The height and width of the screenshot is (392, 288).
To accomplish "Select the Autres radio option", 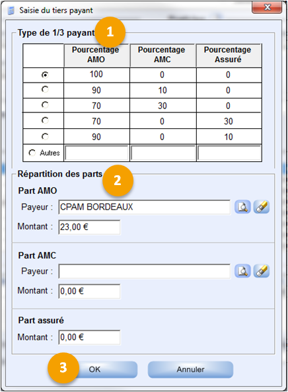I will tap(32, 153).
